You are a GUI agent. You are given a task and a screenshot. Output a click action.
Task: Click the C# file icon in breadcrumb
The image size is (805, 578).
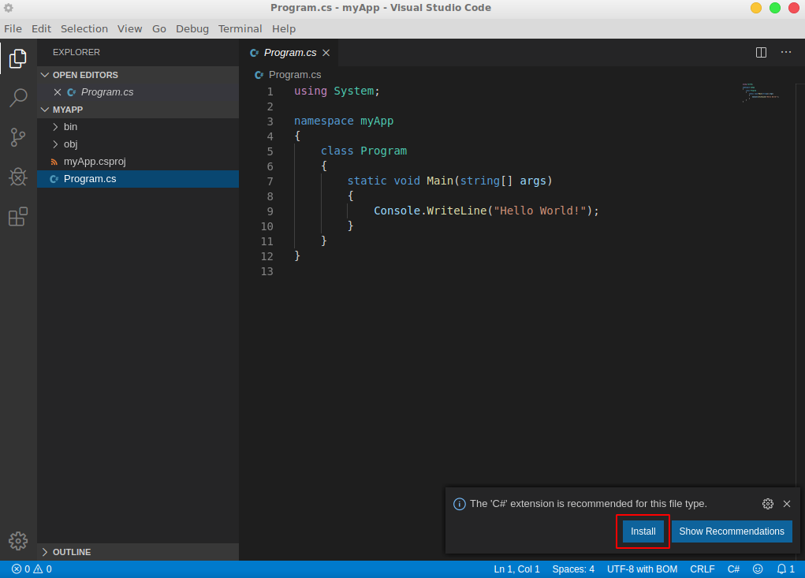click(x=259, y=75)
